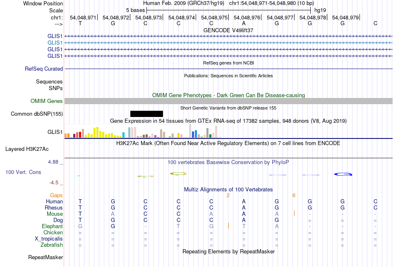Click the blue G conservation logo
The height and width of the screenshot is (267, 393).
[343, 174]
